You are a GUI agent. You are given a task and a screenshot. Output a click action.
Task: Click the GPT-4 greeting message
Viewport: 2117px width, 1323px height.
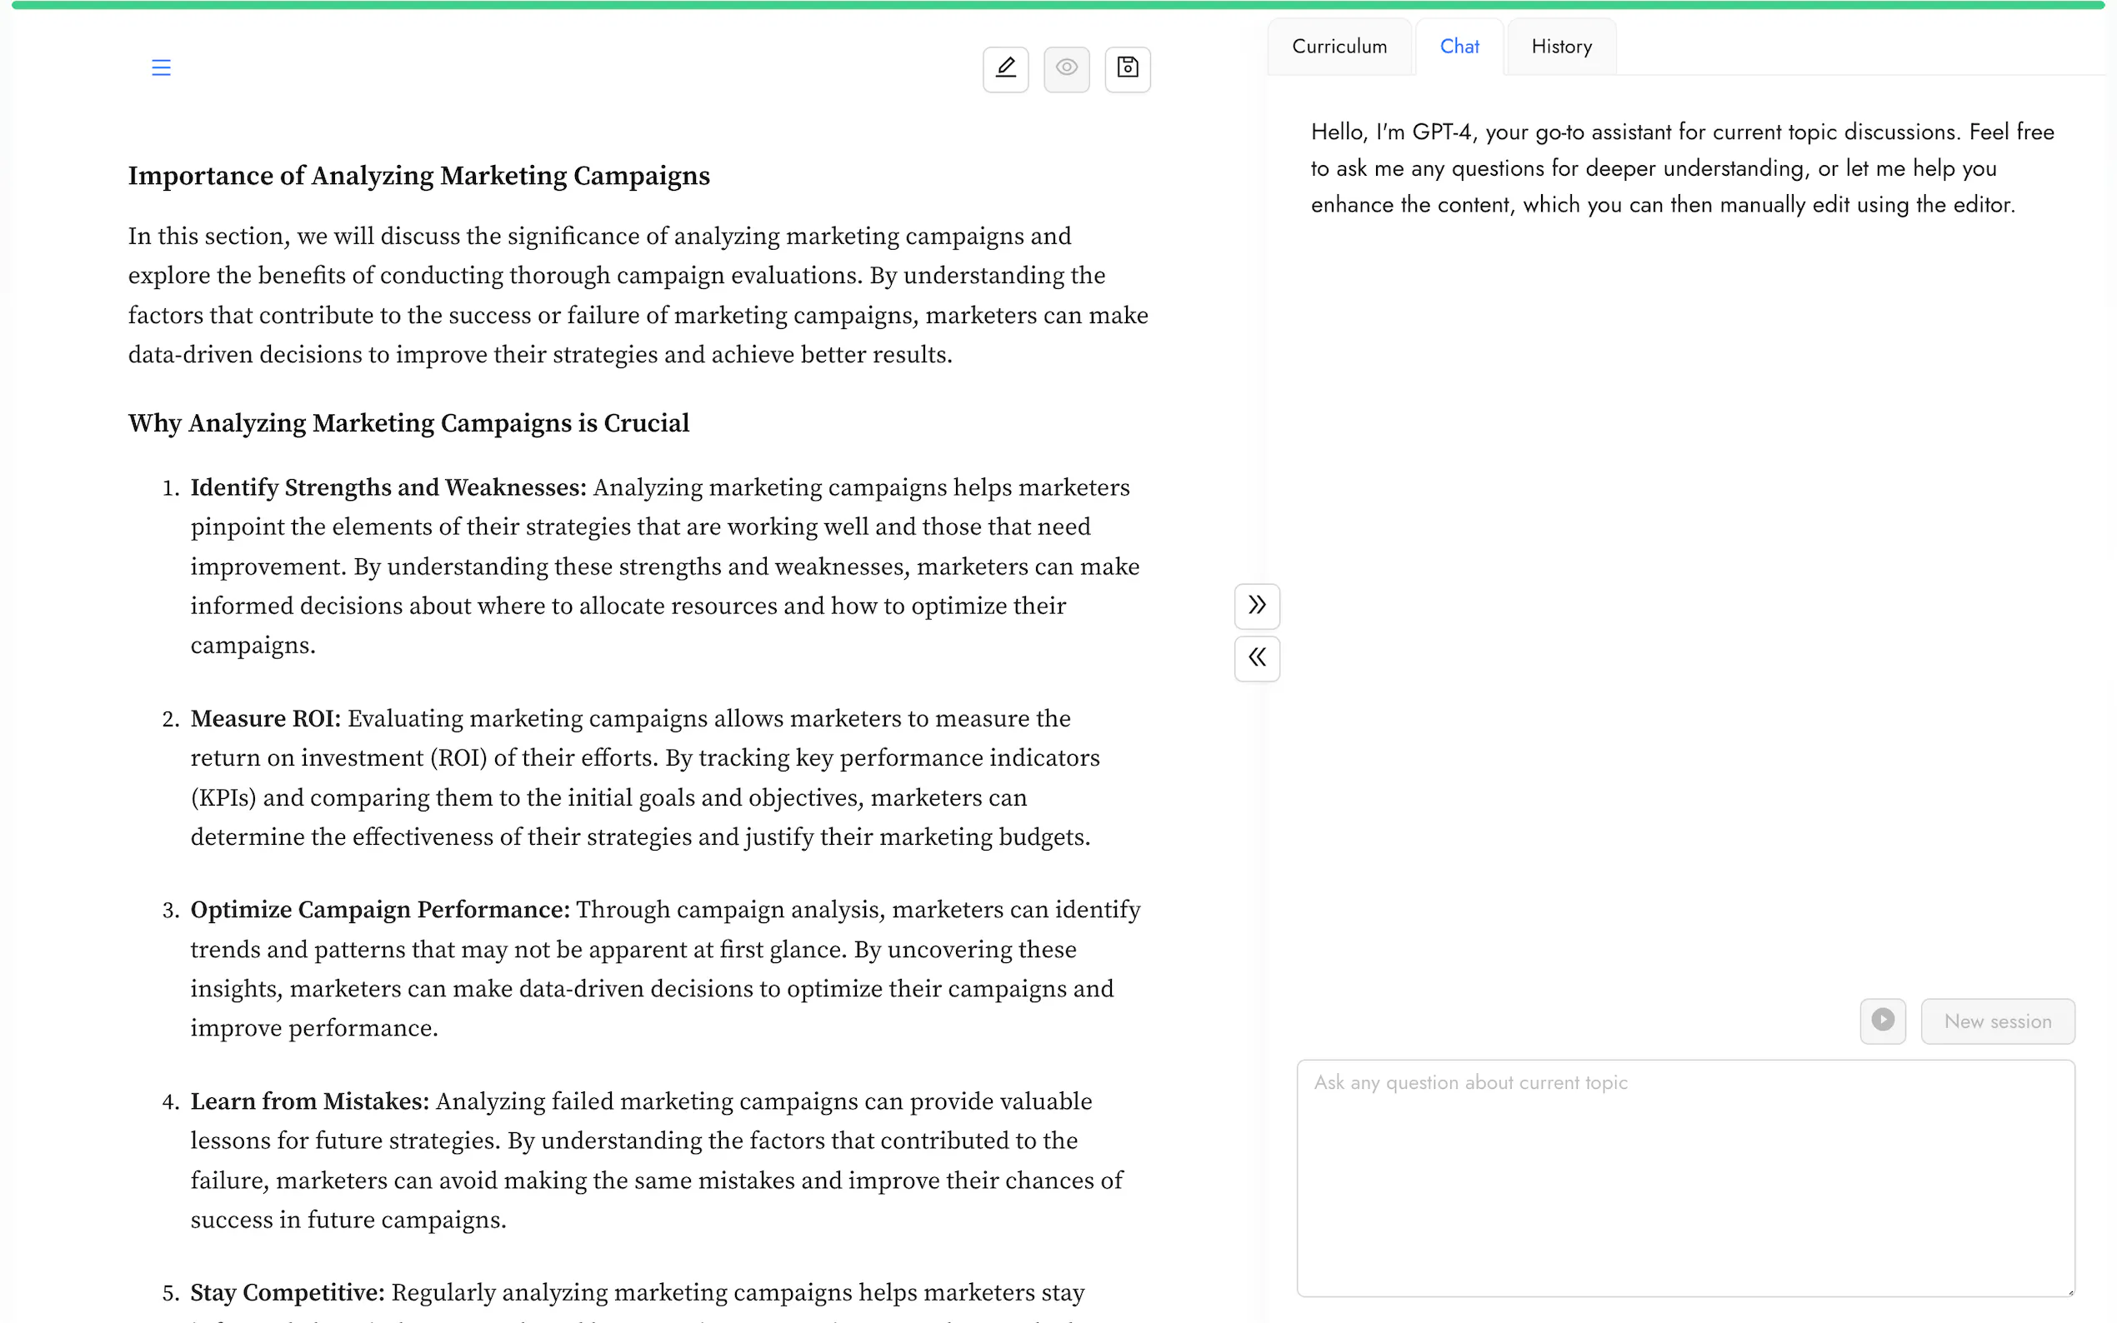[1680, 168]
